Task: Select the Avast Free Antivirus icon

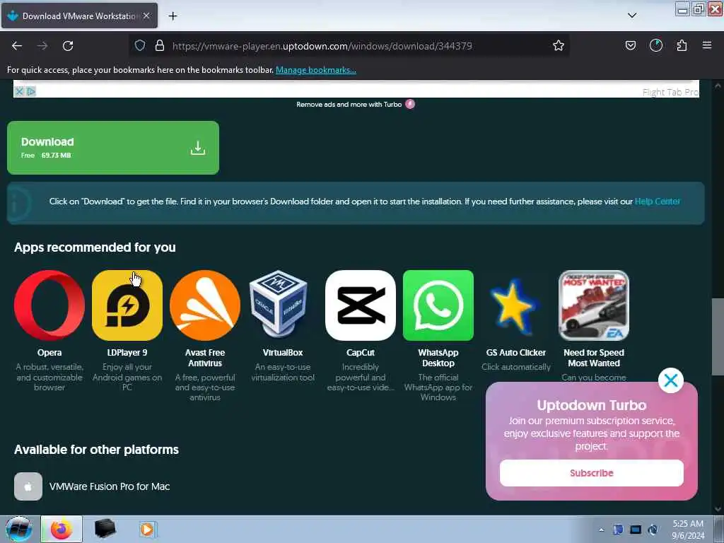Action: coord(205,305)
